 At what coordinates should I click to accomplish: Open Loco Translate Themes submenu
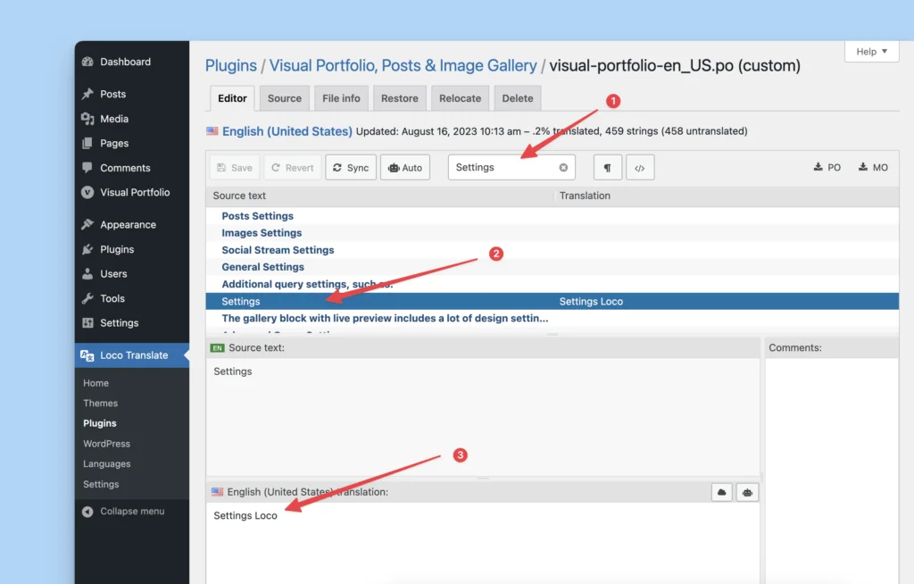point(100,403)
